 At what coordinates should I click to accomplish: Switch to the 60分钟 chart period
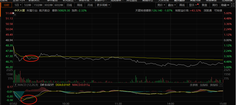59,5
